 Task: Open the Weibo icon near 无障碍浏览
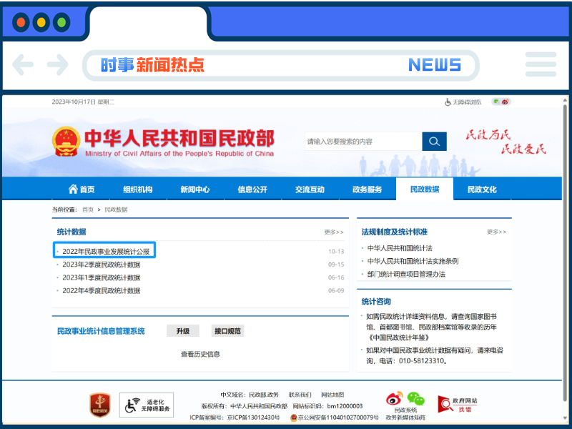(x=505, y=102)
